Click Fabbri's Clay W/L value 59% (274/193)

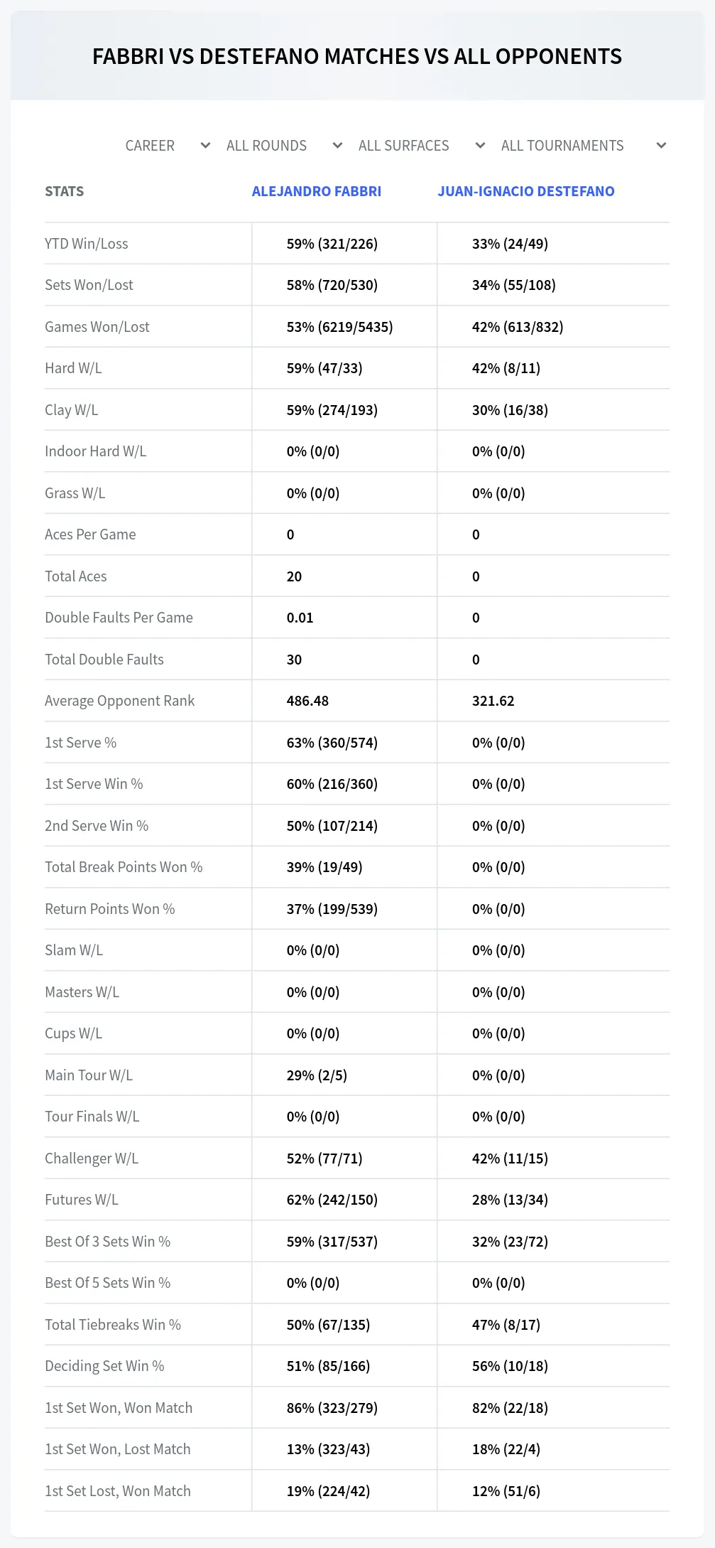[332, 410]
